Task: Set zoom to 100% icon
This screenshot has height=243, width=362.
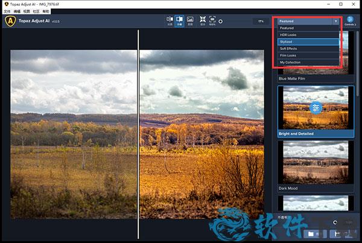Action: tap(212, 20)
